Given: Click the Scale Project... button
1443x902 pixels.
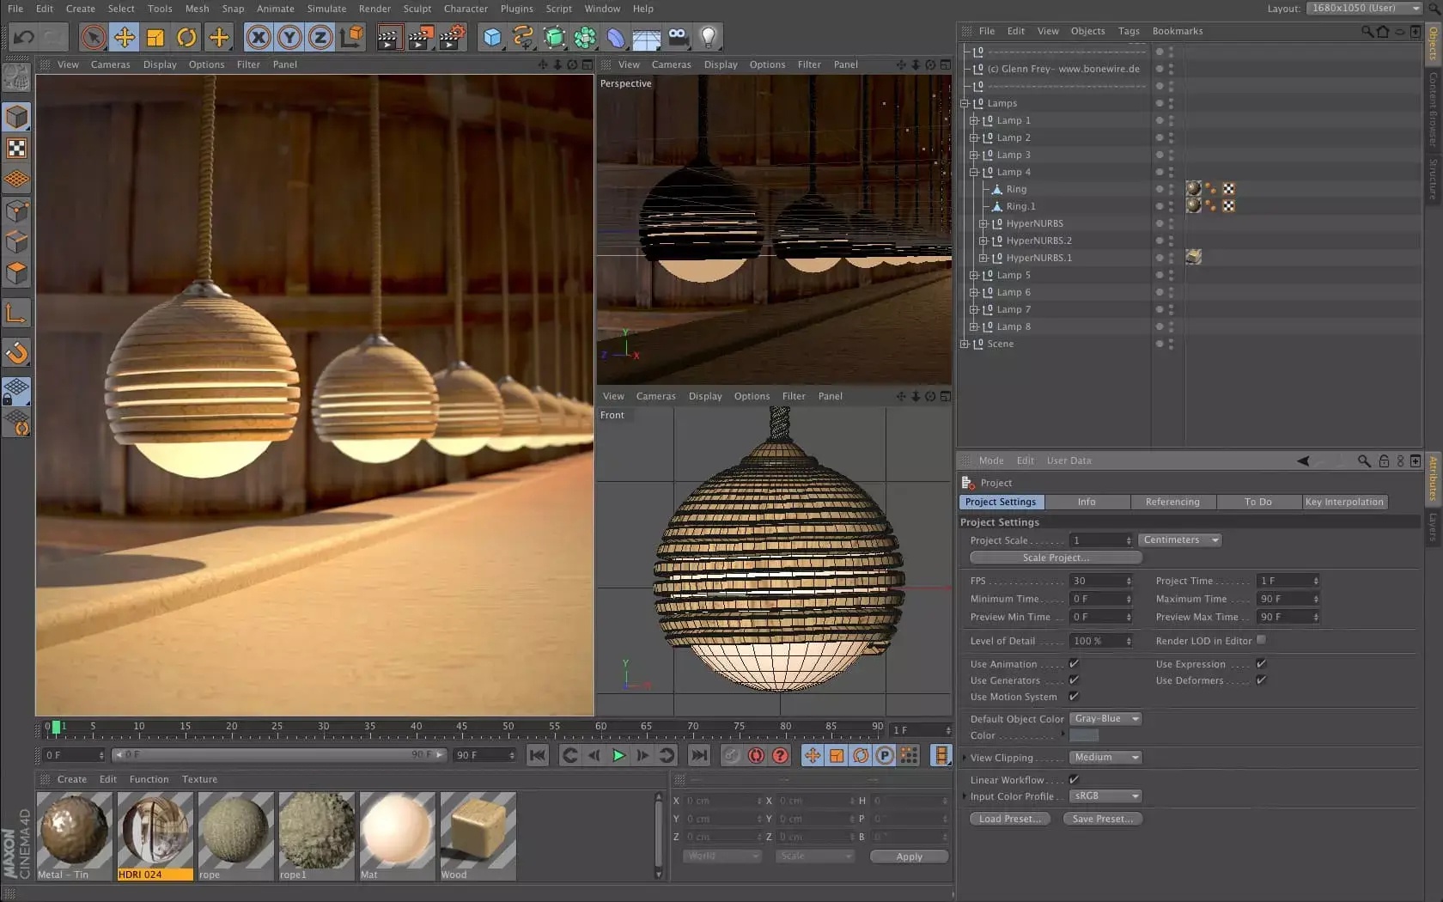Looking at the screenshot, I should point(1055,558).
